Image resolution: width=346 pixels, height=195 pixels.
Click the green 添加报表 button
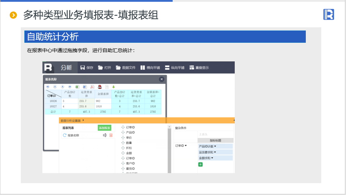click(104, 128)
